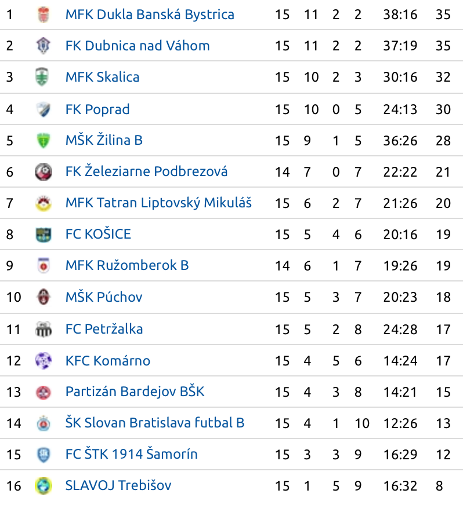Click the FC Petržalka striped logo

pyautogui.click(x=43, y=329)
